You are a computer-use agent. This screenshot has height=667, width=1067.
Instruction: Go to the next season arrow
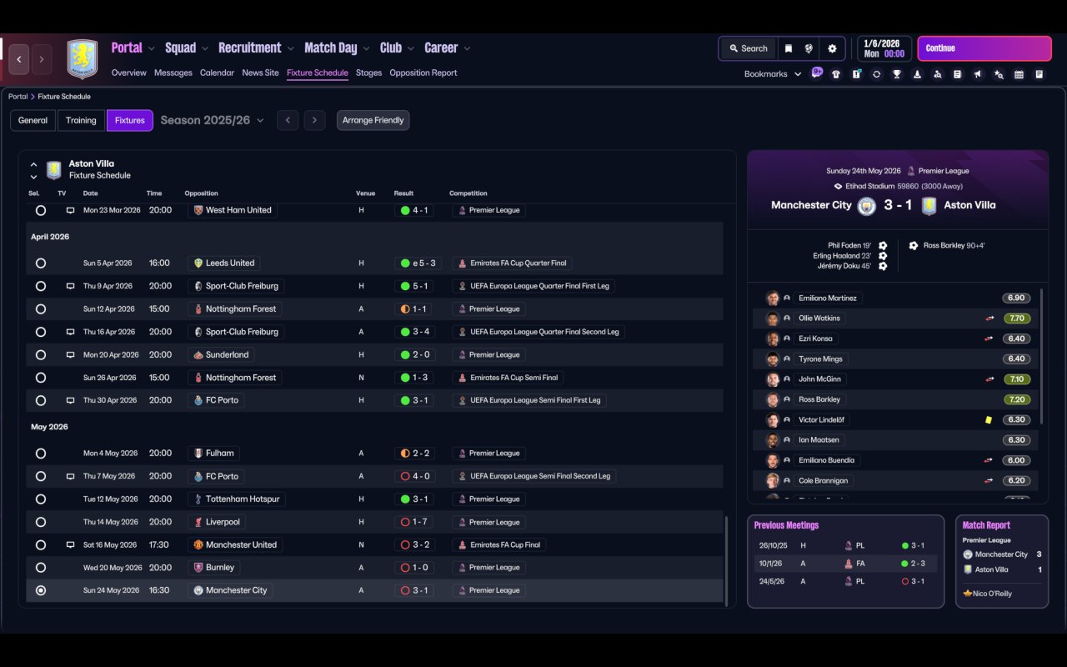pos(314,120)
